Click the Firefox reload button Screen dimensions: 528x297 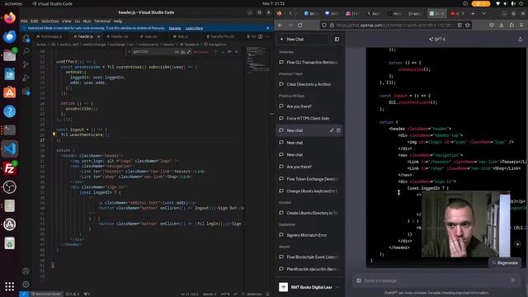pyautogui.click(x=300, y=26)
